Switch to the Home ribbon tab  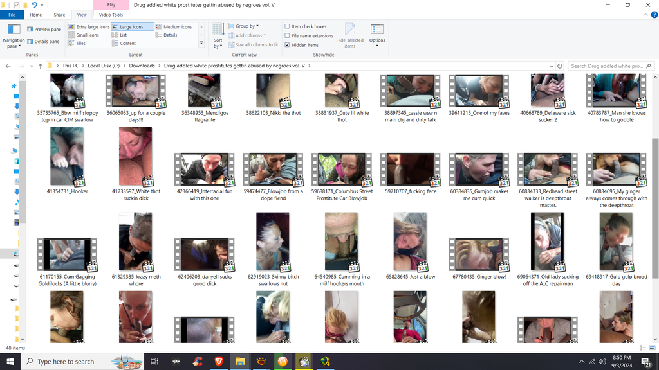coord(36,15)
